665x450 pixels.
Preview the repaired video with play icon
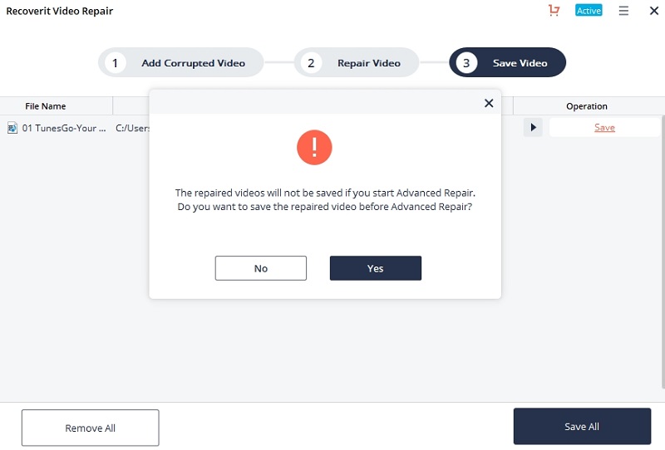[x=533, y=128]
